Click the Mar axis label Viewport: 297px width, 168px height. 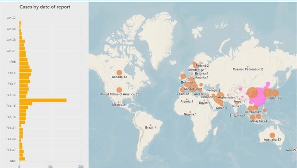[x=13, y=161]
